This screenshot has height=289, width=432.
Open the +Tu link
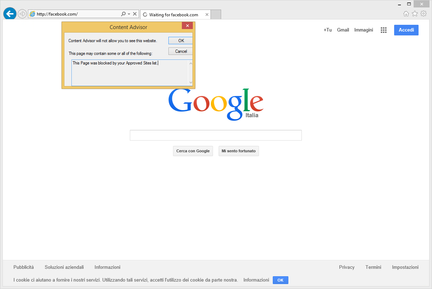tap(328, 30)
